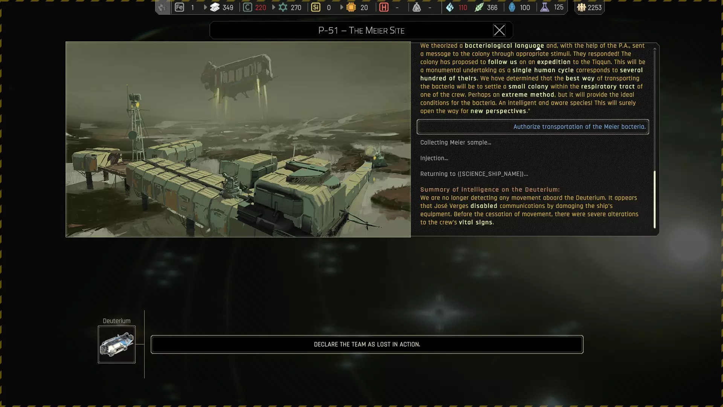
Task: Click the polymer gear resource icon
Action: 283,8
